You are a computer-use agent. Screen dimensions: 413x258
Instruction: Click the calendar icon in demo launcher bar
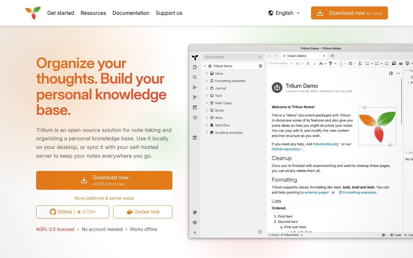tap(195, 107)
